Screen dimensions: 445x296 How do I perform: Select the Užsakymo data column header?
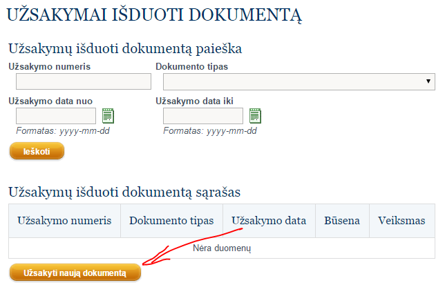269,221
